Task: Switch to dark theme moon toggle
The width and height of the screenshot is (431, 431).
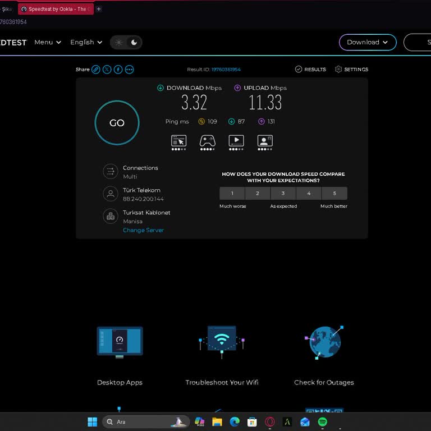Action: pyautogui.click(x=134, y=42)
